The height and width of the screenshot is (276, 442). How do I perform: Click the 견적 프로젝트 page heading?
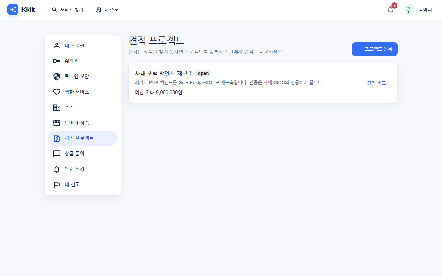pos(157,40)
